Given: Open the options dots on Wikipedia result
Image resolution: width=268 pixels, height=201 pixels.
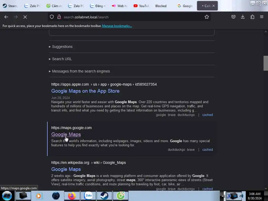Looking at the screenshot, I should 198,189.
